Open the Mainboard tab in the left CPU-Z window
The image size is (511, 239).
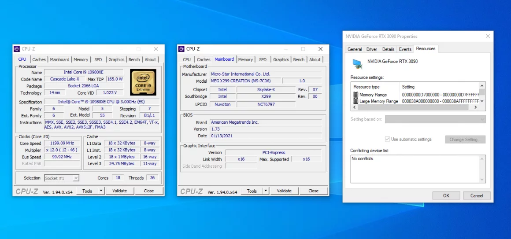click(59, 59)
